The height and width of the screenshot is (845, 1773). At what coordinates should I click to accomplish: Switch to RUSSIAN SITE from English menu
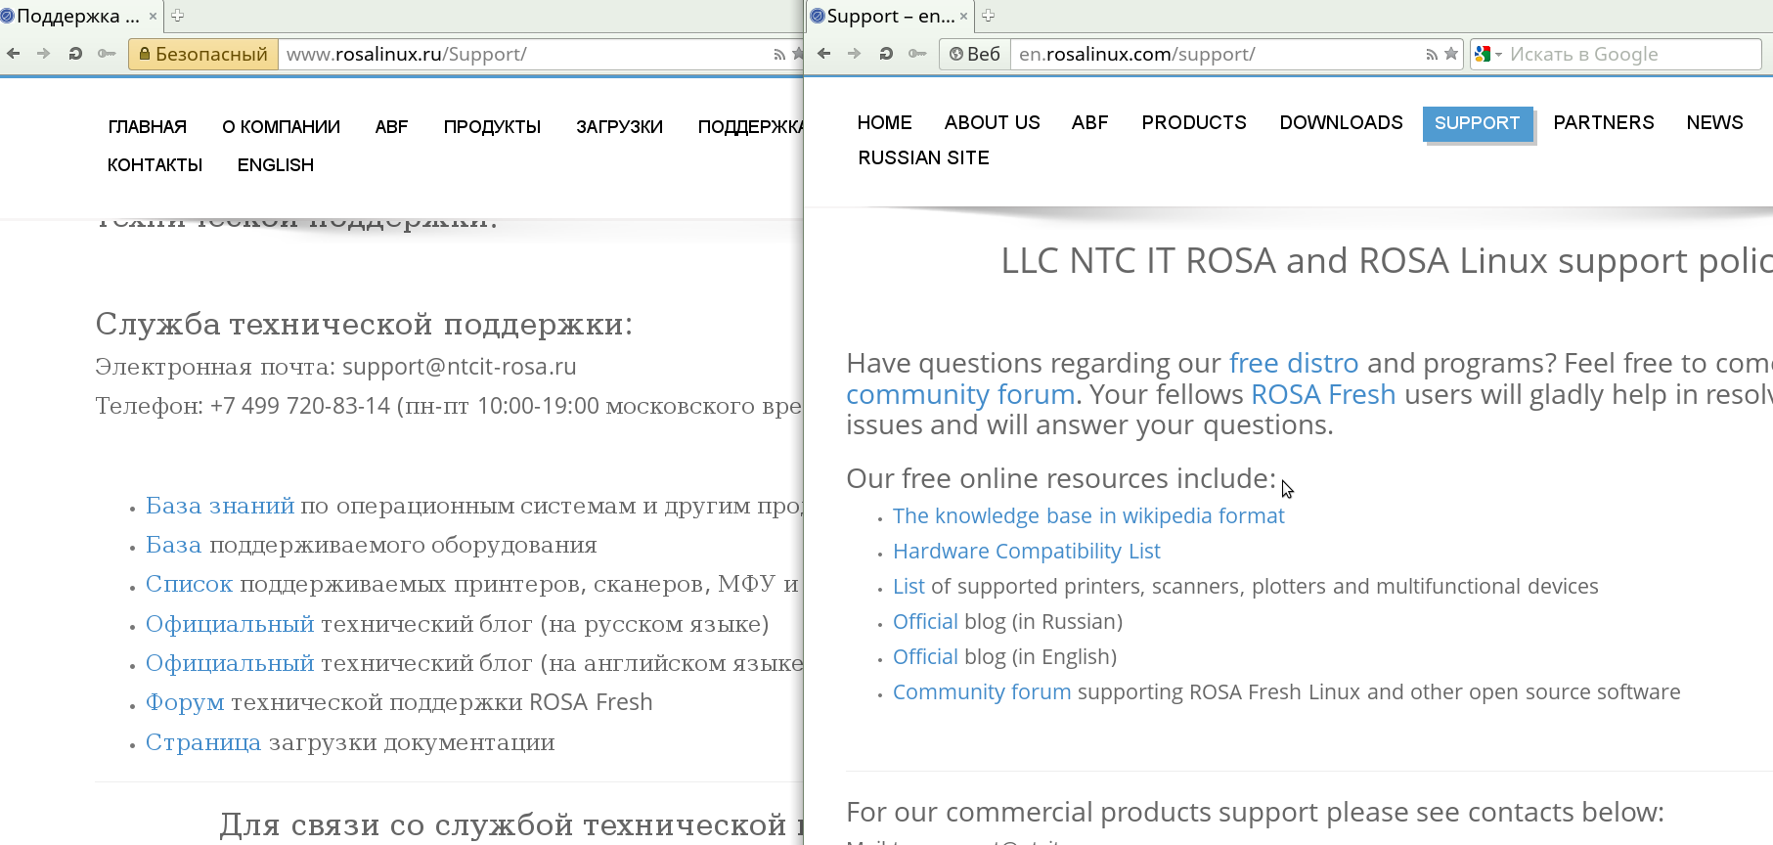pos(924,157)
